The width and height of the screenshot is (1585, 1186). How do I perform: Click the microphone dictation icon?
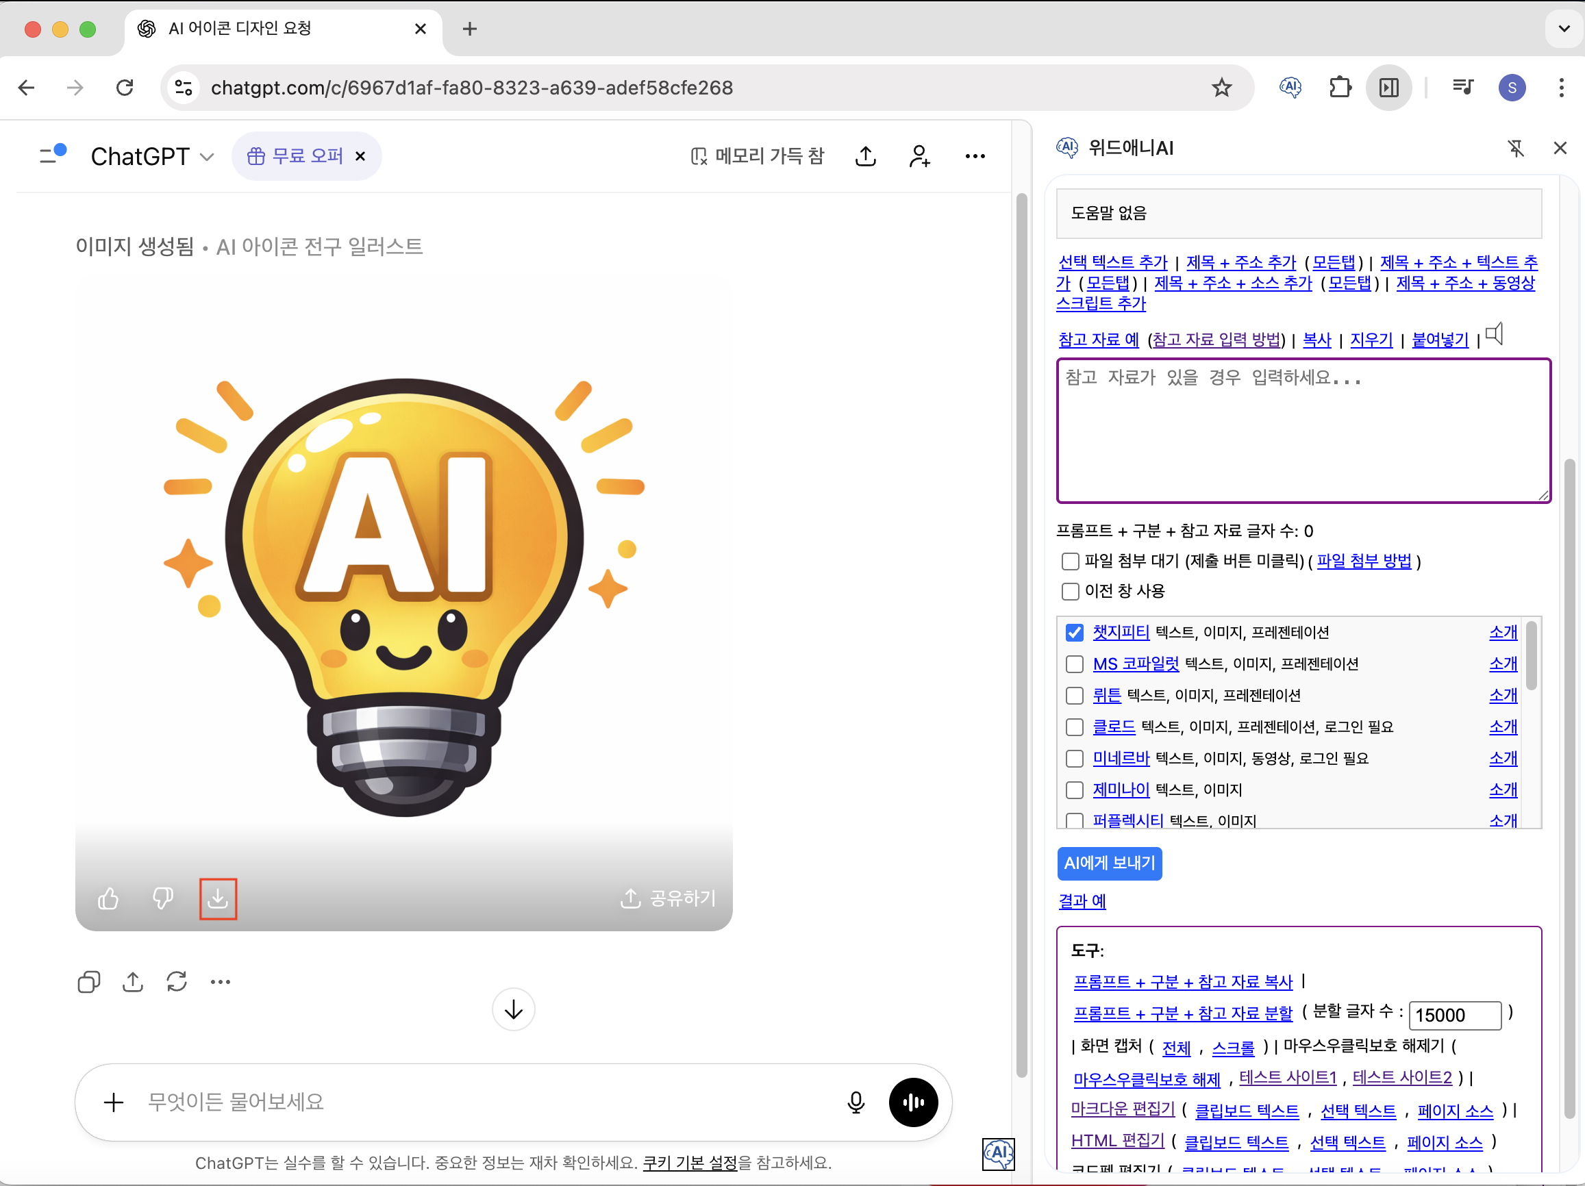coord(856,1102)
